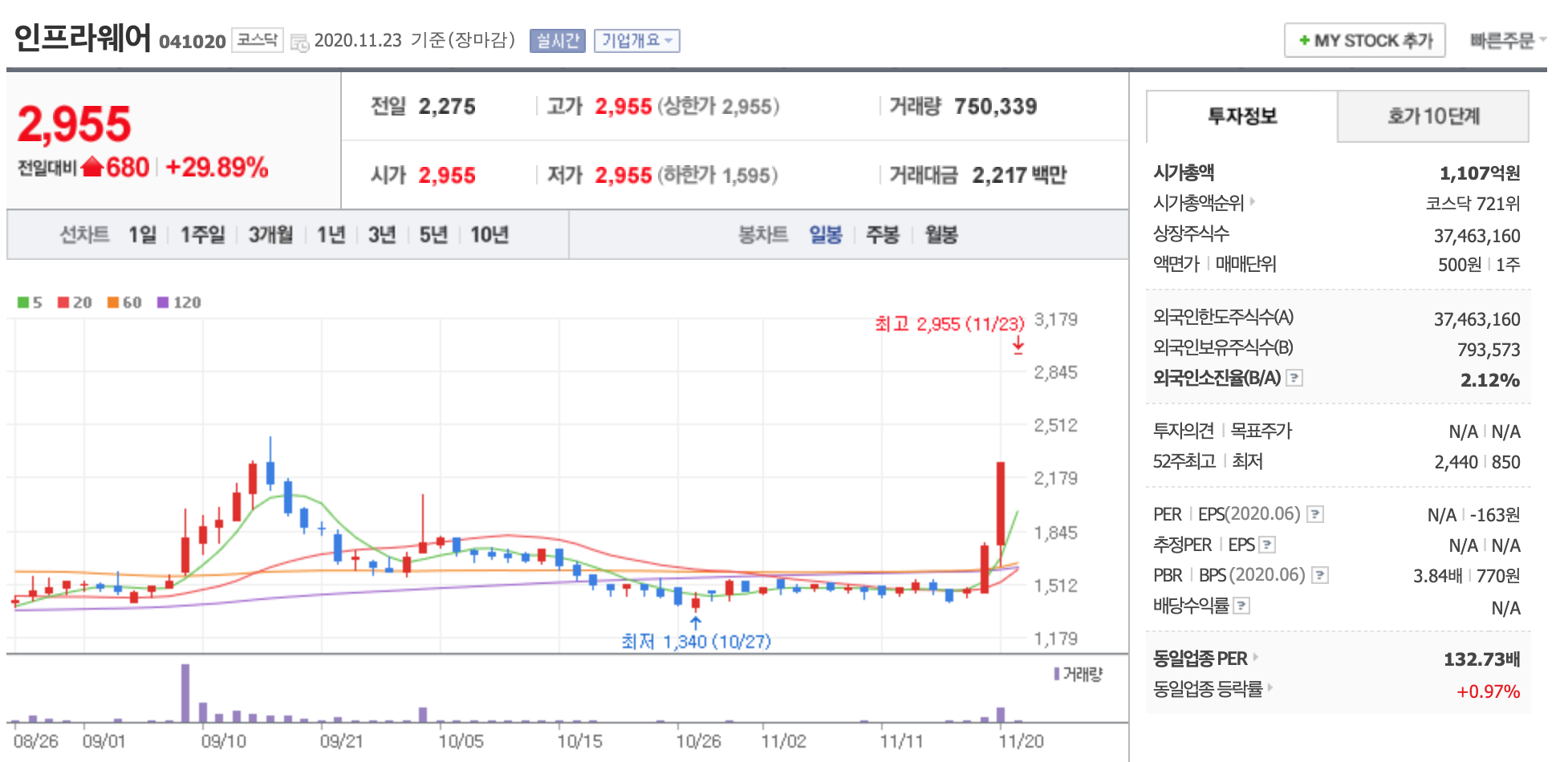1560x762 pixels.
Task: Click the stock code 041020
Action: (x=193, y=42)
